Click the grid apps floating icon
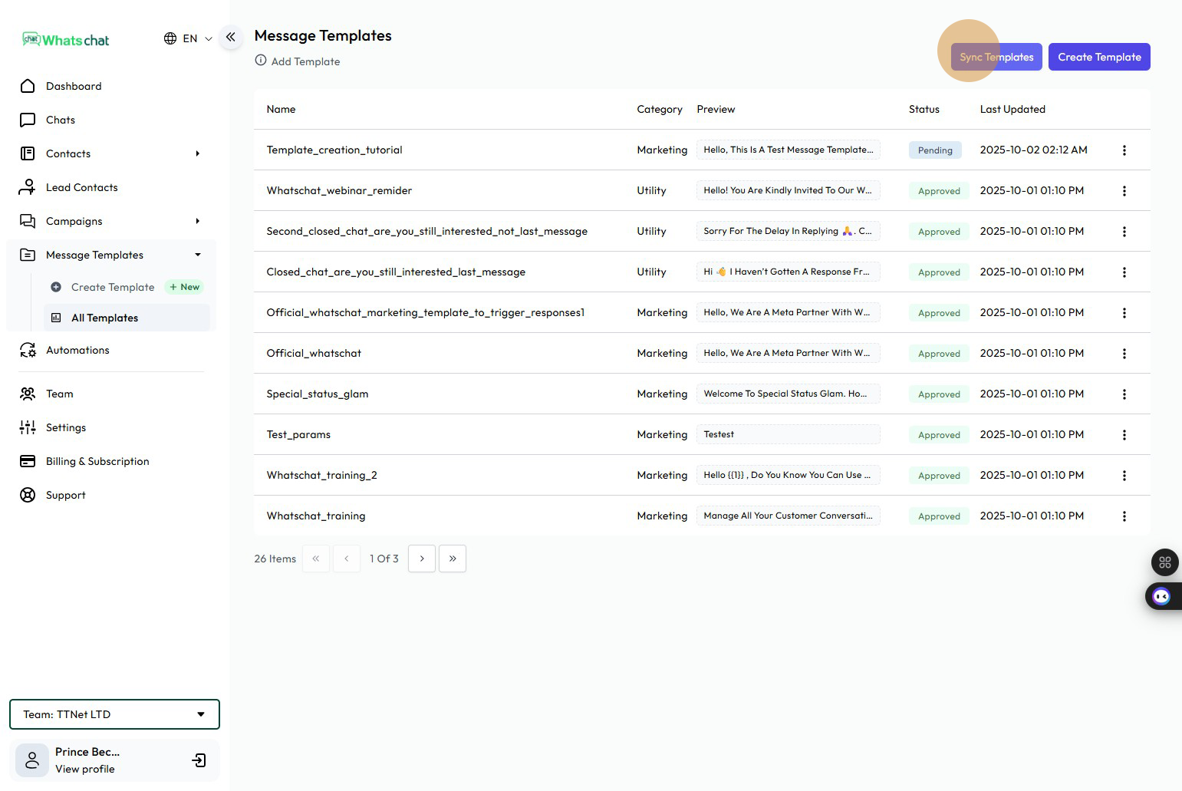The width and height of the screenshot is (1182, 791). coord(1164,562)
